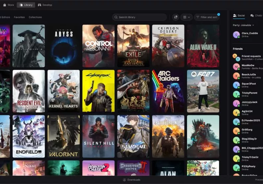Open the Horizon Chase 2 tile

98,168
